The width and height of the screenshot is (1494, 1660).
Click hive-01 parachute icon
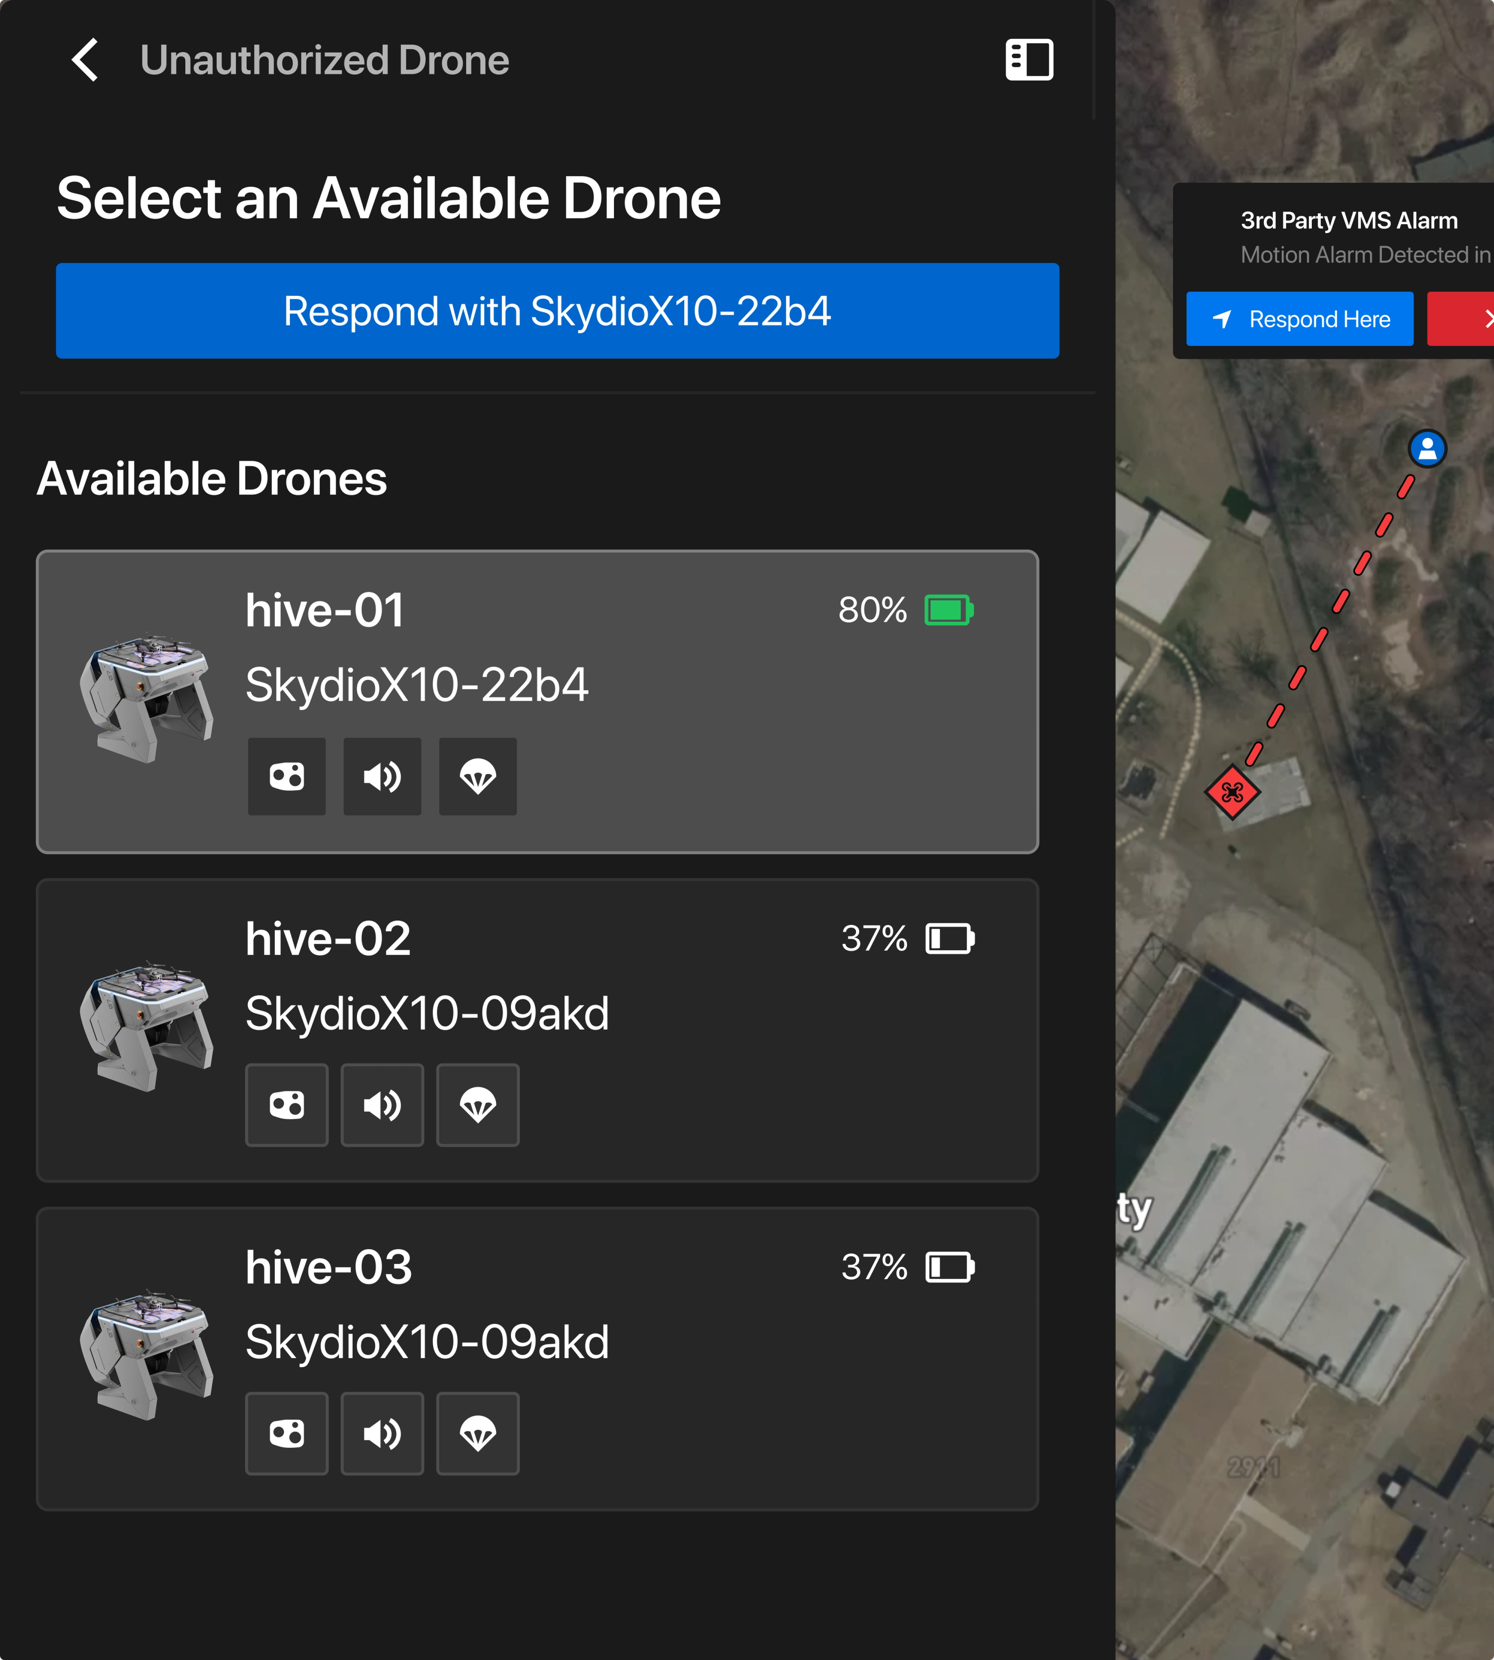click(478, 776)
